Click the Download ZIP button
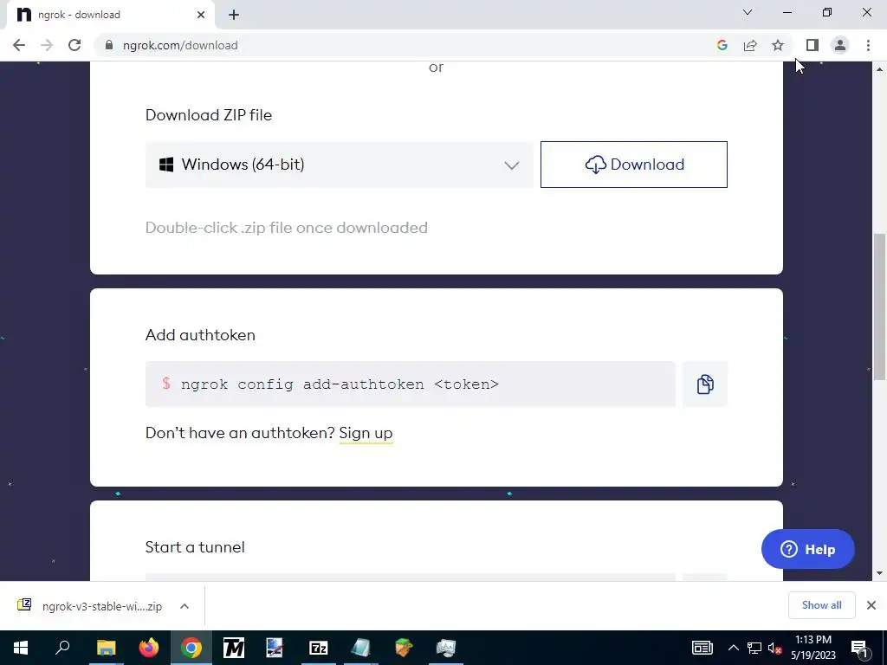This screenshot has width=887, height=665. click(633, 165)
